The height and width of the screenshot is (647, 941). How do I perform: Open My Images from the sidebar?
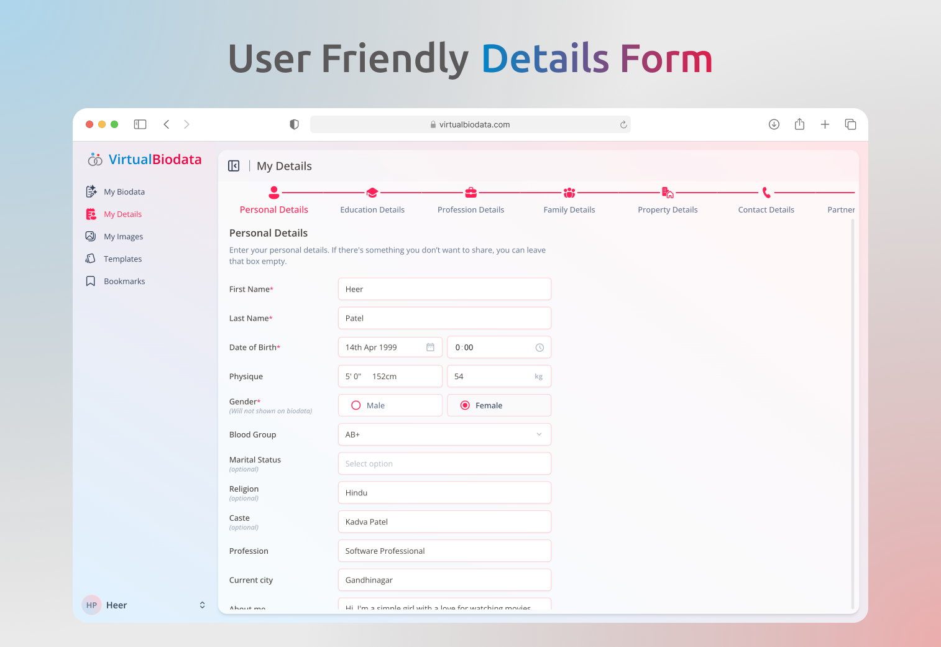(122, 236)
